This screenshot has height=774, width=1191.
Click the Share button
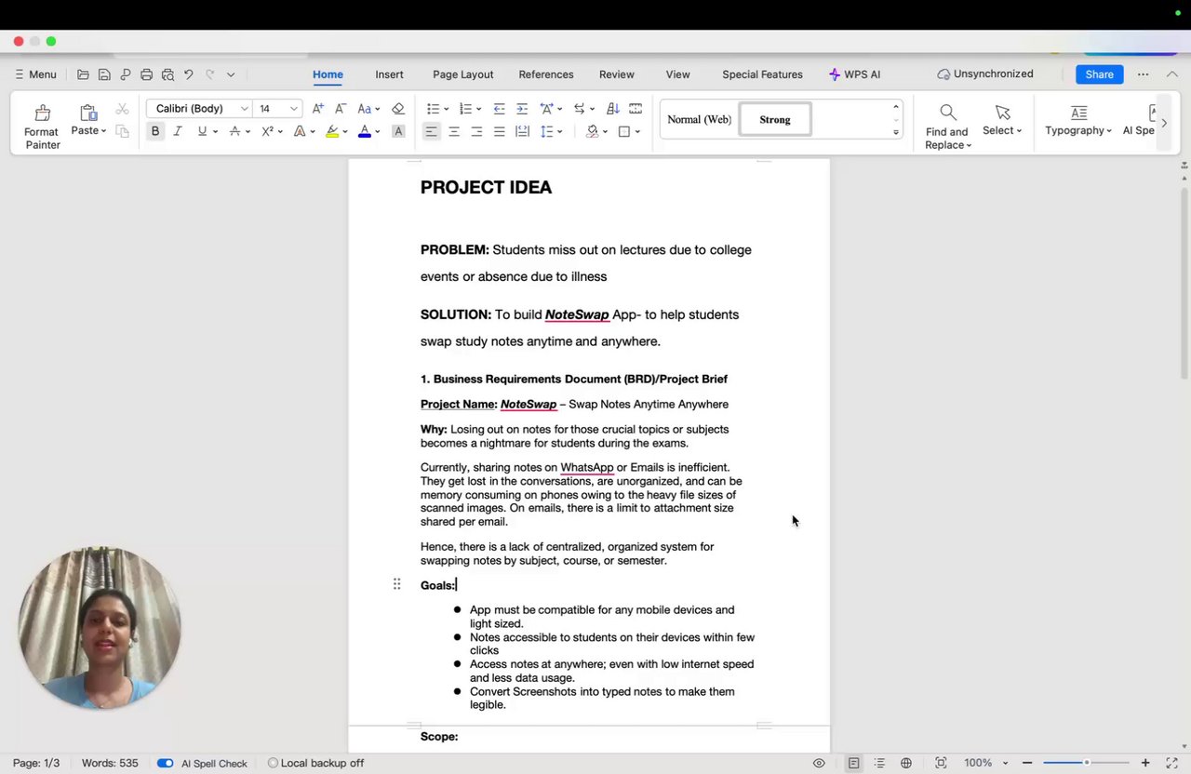[x=1099, y=74]
